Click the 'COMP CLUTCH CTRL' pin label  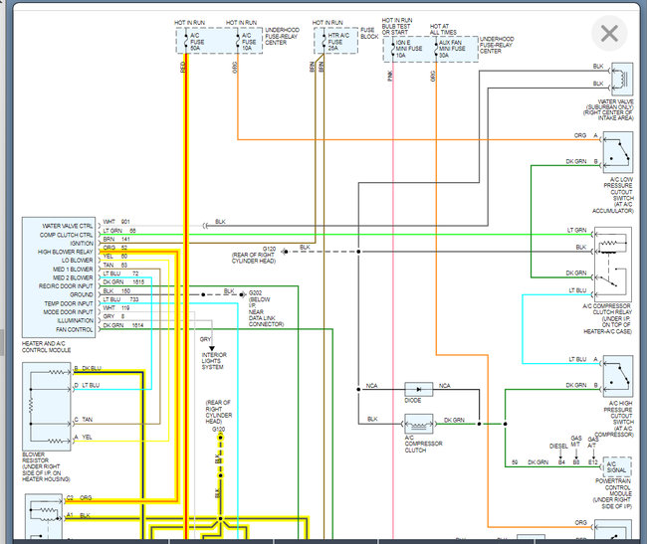click(66, 235)
